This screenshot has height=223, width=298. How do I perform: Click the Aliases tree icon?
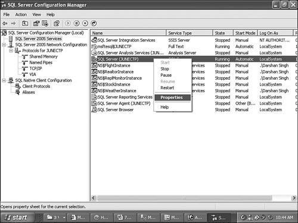(x=18, y=92)
